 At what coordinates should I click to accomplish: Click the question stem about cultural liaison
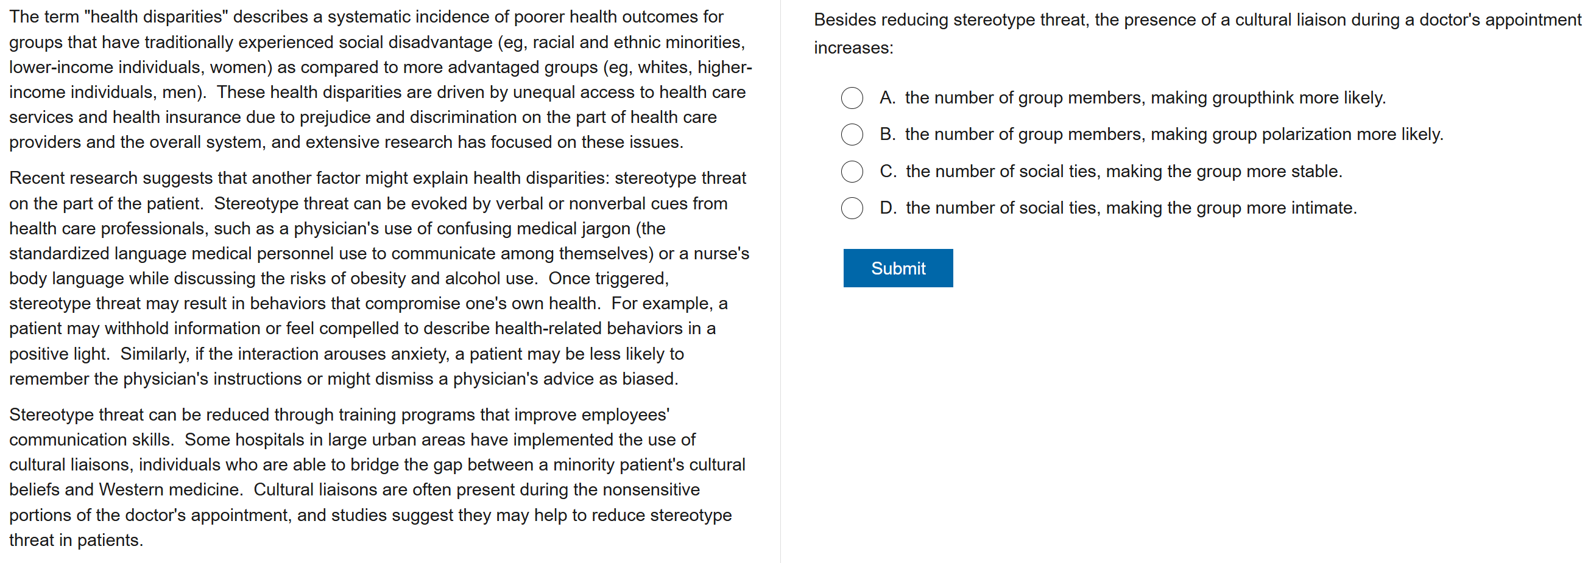pos(1196,20)
